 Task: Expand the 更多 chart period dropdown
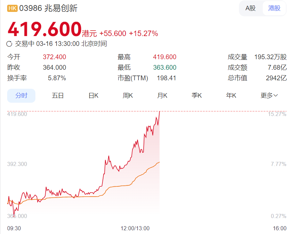(269, 96)
